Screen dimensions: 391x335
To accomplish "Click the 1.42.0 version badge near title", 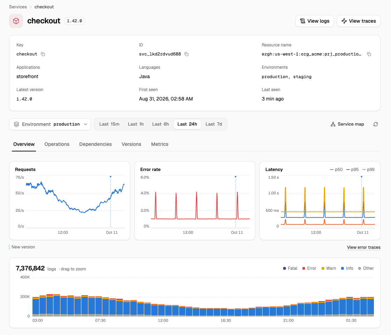I will [74, 21].
